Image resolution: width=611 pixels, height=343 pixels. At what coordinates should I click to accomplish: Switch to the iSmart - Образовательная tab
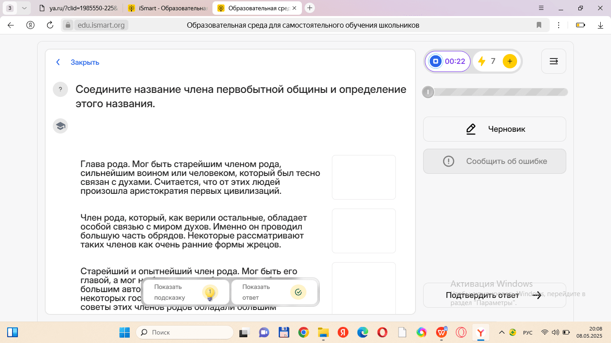click(x=168, y=8)
